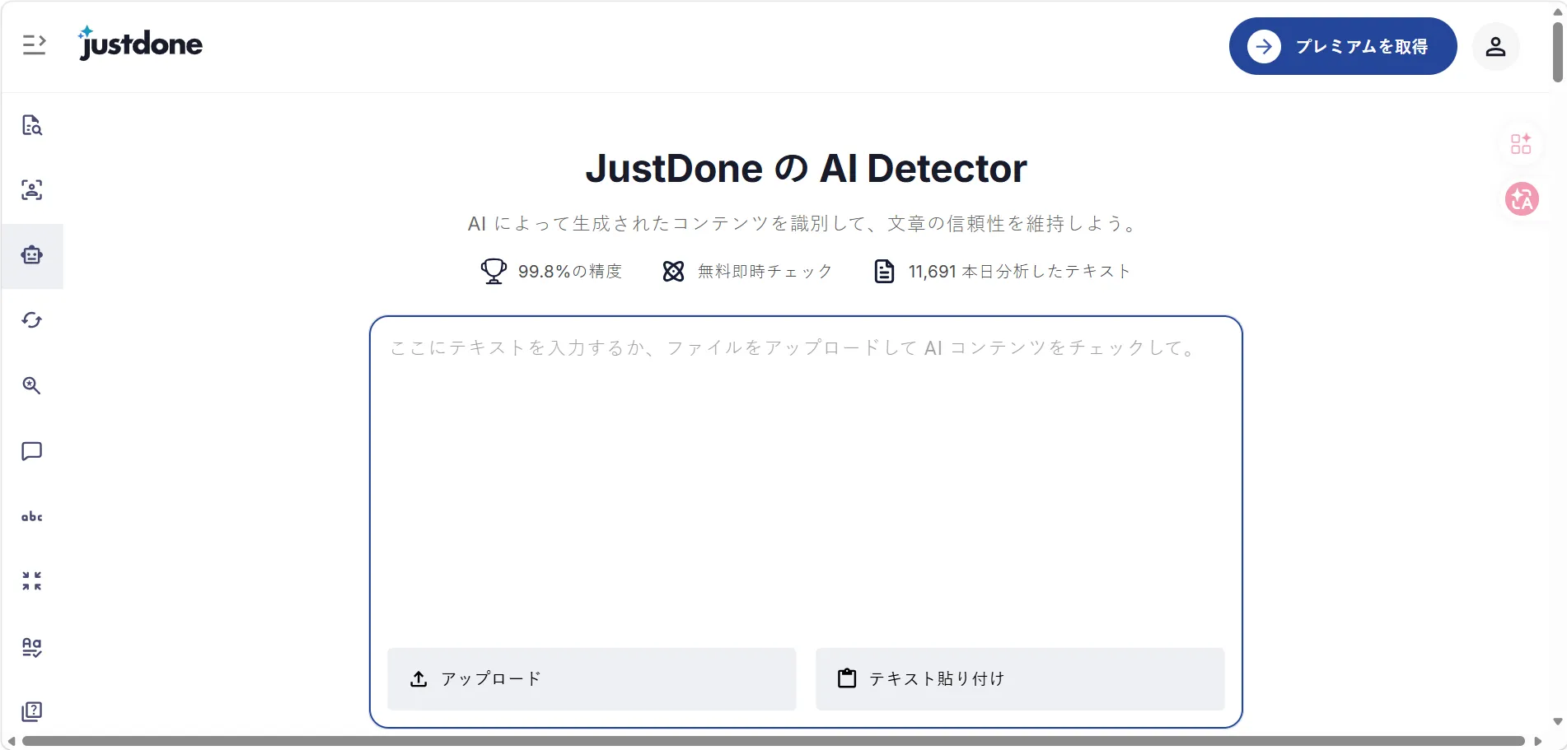Select the robot AI Detector sidebar icon

pyautogui.click(x=32, y=255)
